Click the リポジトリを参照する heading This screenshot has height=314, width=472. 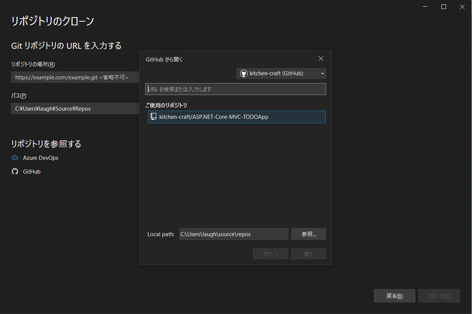click(46, 144)
